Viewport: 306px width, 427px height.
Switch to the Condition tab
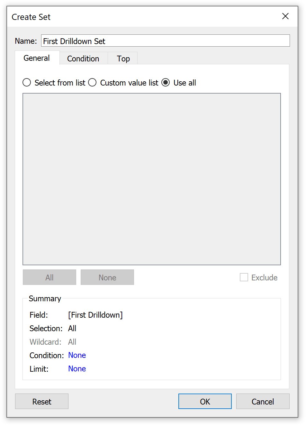(83, 59)
